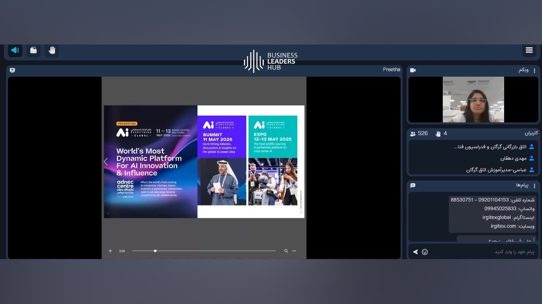The image size is (542, 304).
Task: Send the chat message with arrow icon
Action: 415,252
